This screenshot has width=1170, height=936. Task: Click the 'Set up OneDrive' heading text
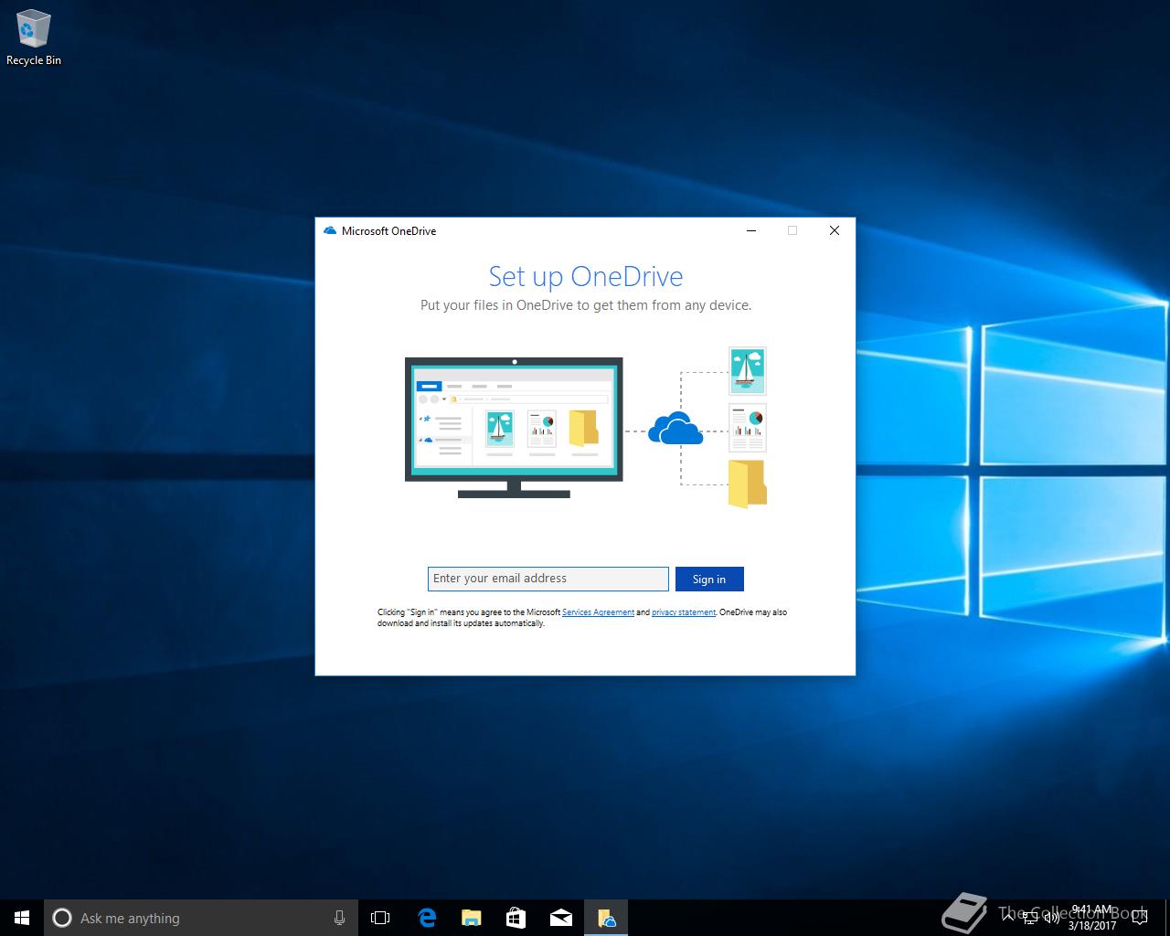pyautogui.click(x=586, y=276)
